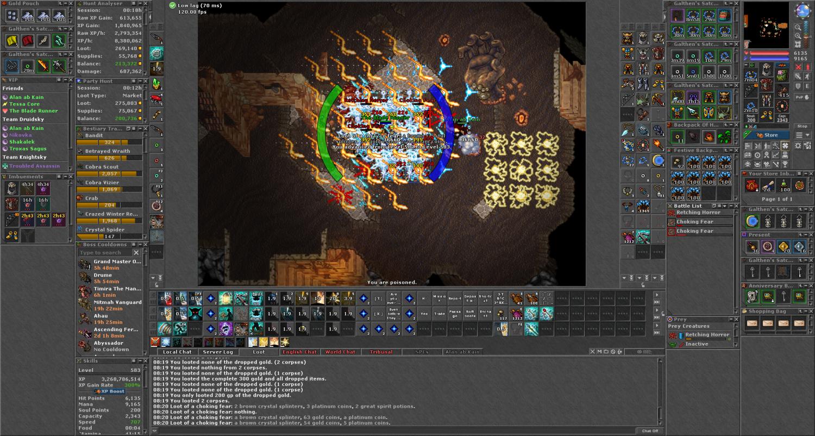This screenshot has width=815, height=436.
Task: Use the Soft boots action button
Action: pos(470,313)
